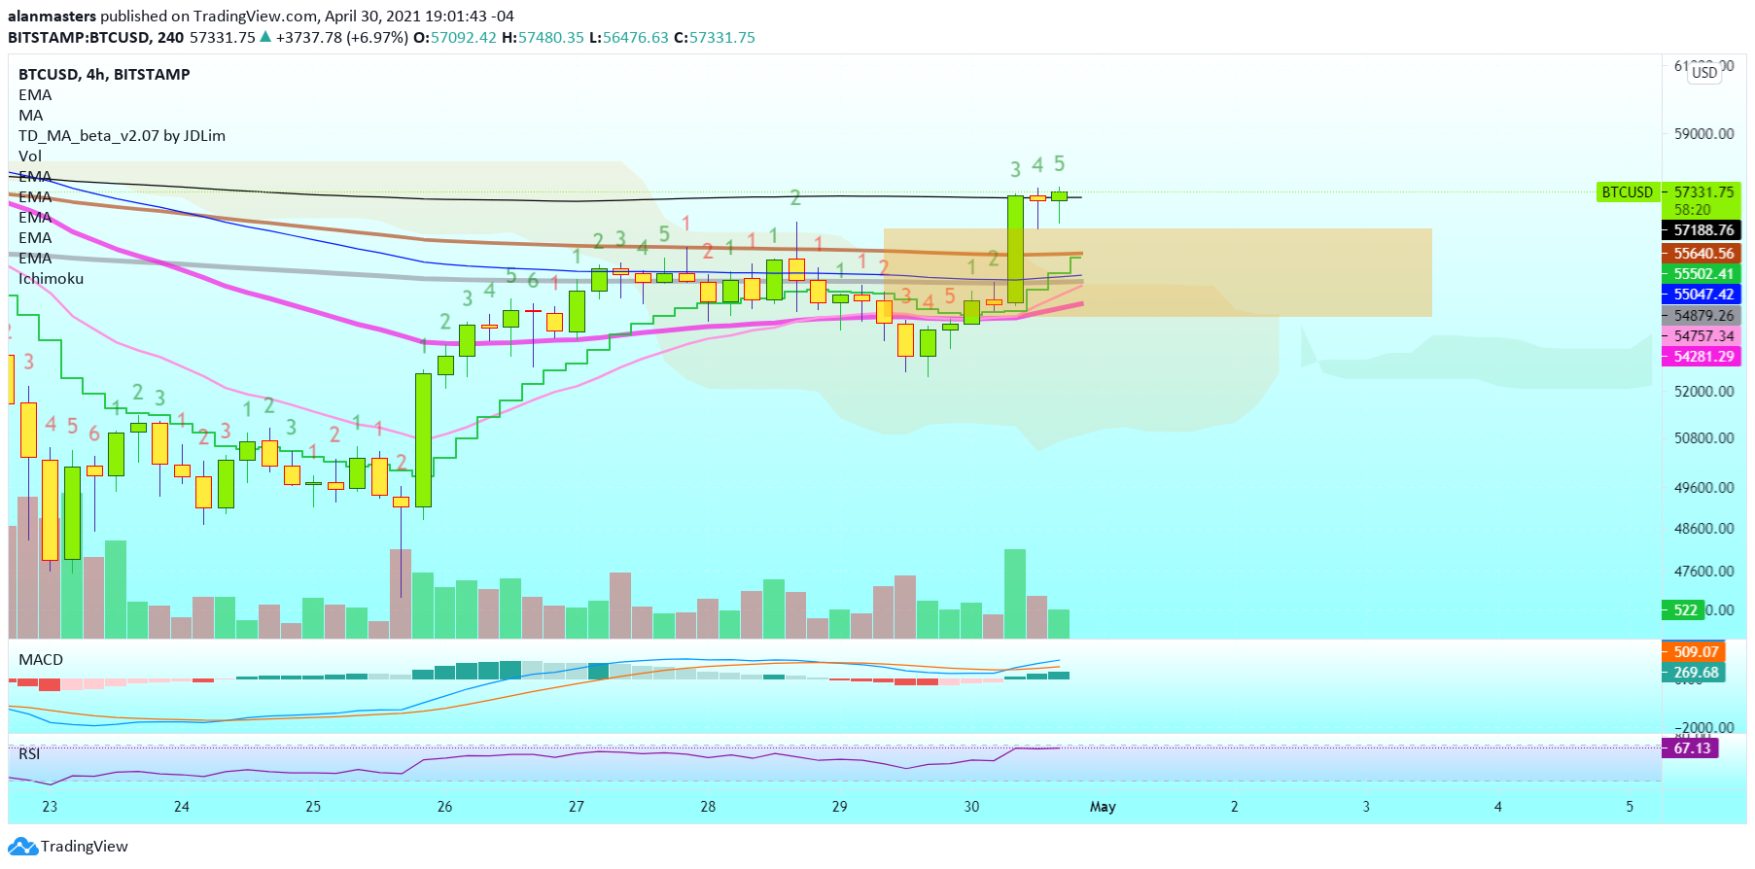Select the purple RSI value label 67.13
The height and width of the screenshot is (869, 1755).
1691,747
